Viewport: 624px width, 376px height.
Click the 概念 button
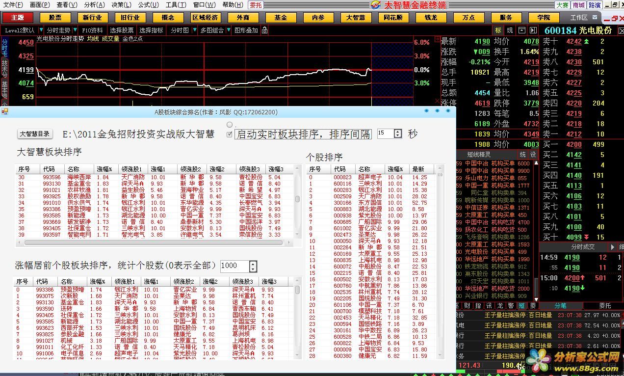(x=167, y=17)
